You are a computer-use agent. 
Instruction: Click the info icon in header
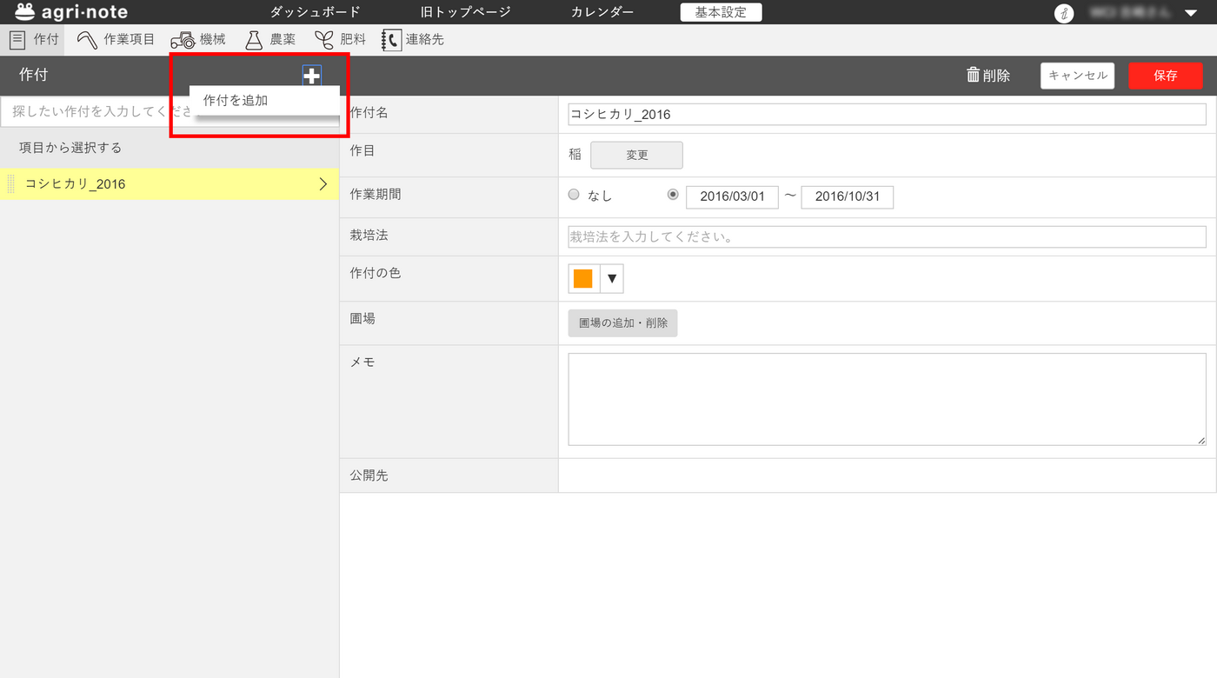(x=1062, y=13)
